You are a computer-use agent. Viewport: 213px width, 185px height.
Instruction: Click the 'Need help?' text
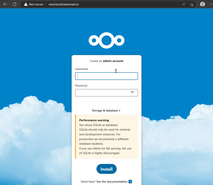tap(88, 182)
